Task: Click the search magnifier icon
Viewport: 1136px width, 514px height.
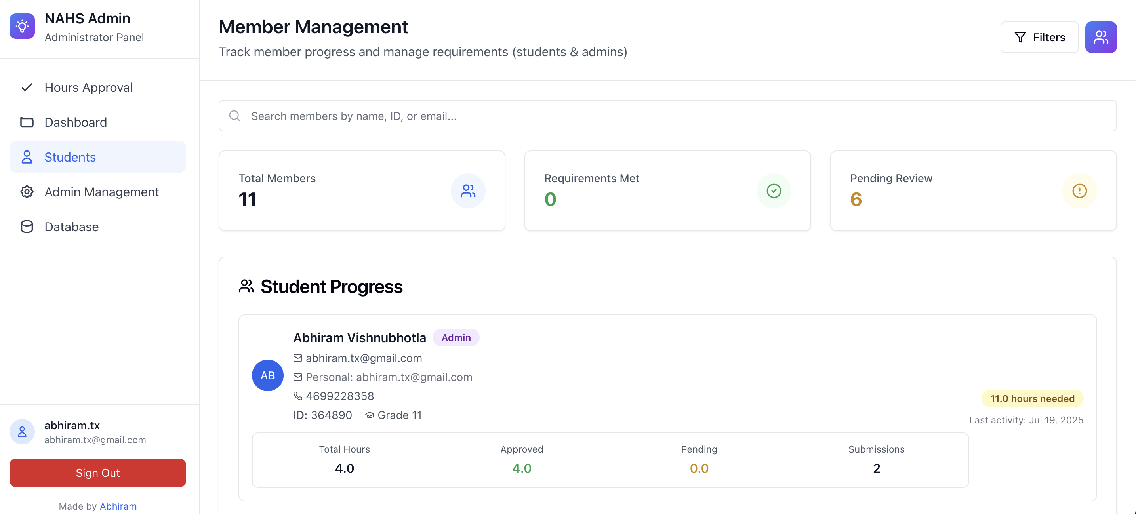Action: pyautogui.click(x=234, y=116)
